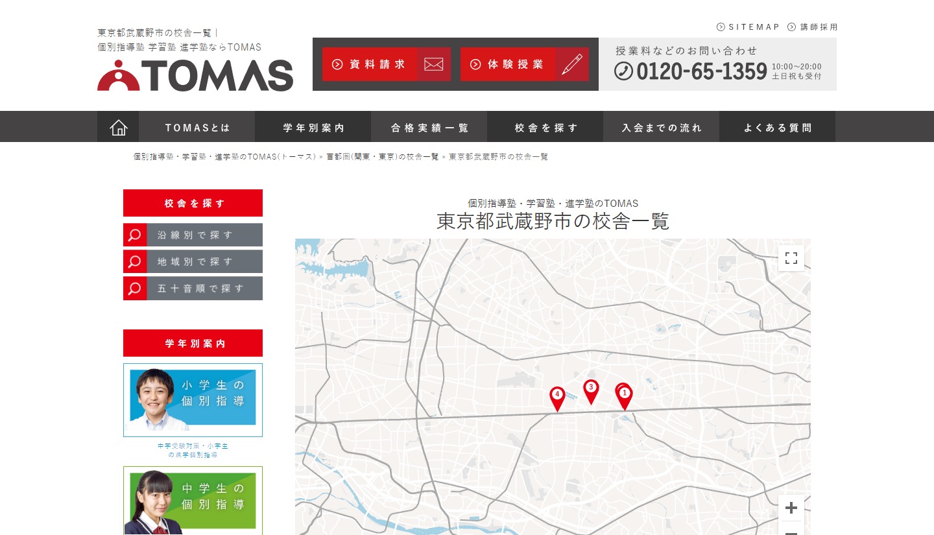Go to 合格実績一覧 in navigation
934x535 pixels.
(429, 128)
